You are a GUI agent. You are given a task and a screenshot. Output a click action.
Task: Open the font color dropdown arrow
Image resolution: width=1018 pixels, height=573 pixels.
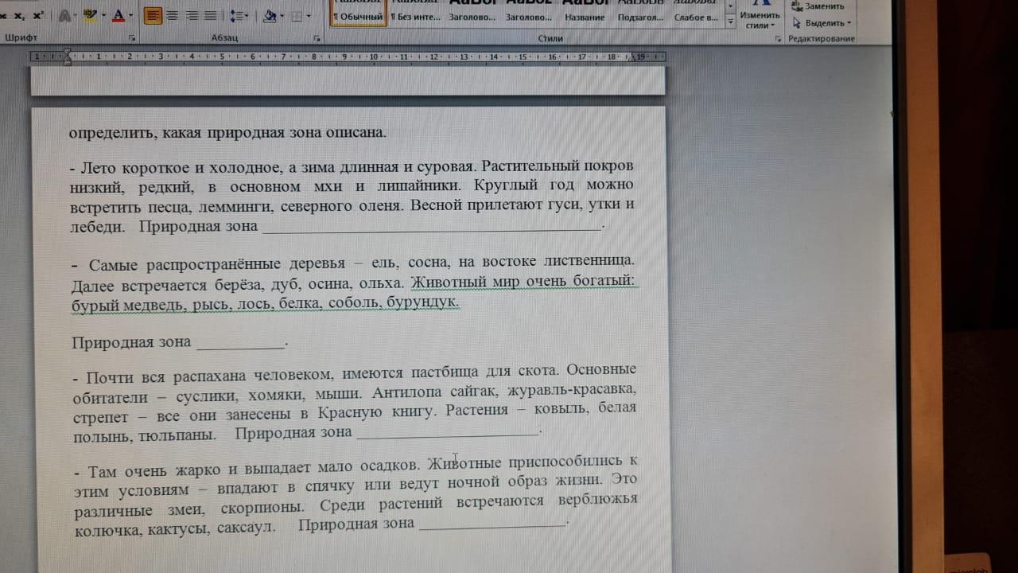point(130,16)
